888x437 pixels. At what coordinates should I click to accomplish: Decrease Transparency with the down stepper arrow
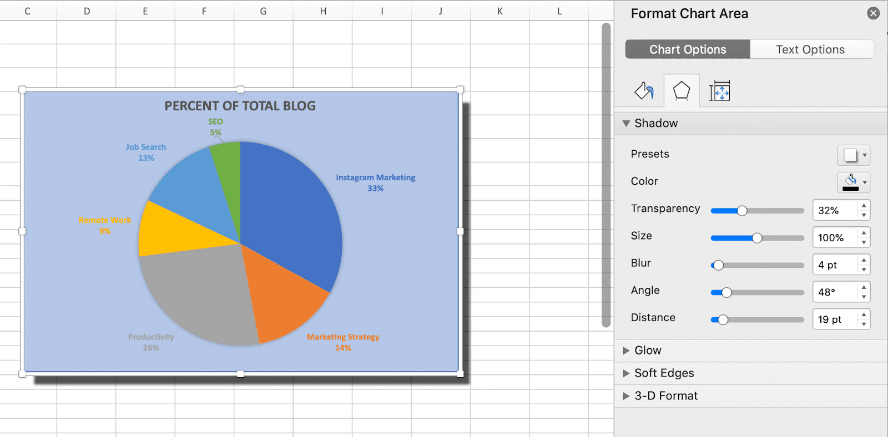pyautogui.click(x=864, y=215)
